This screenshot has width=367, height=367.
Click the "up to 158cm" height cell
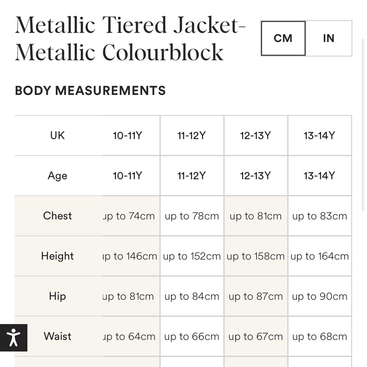[x=256, y=256]
